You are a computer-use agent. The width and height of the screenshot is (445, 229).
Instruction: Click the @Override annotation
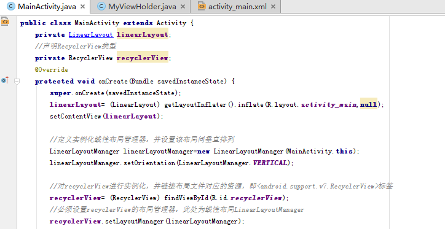52,69
